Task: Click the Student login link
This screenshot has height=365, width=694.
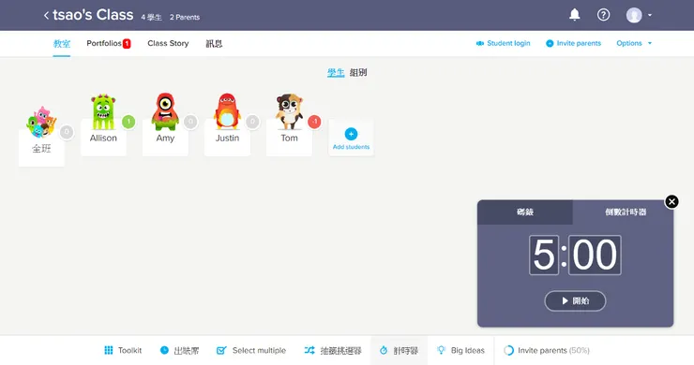Action: [504, 43]
